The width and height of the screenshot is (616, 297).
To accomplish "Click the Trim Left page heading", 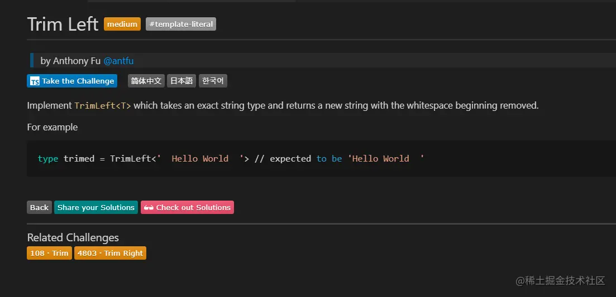I will click(63, 25).
